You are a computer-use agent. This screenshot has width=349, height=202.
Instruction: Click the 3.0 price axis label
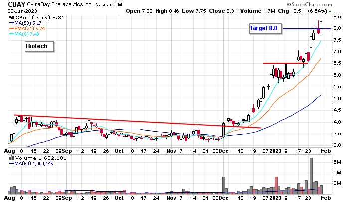coord(337,145)
